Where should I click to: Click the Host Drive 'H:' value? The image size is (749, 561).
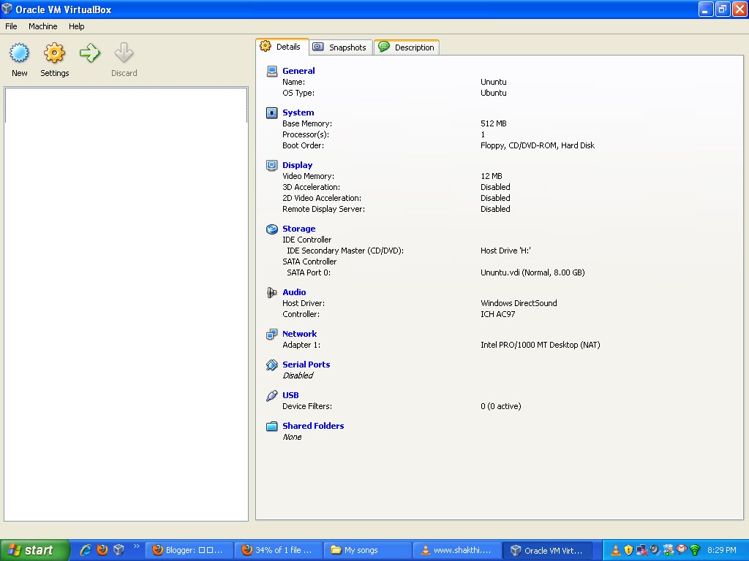pyautogui.click(x=505, y=251)
